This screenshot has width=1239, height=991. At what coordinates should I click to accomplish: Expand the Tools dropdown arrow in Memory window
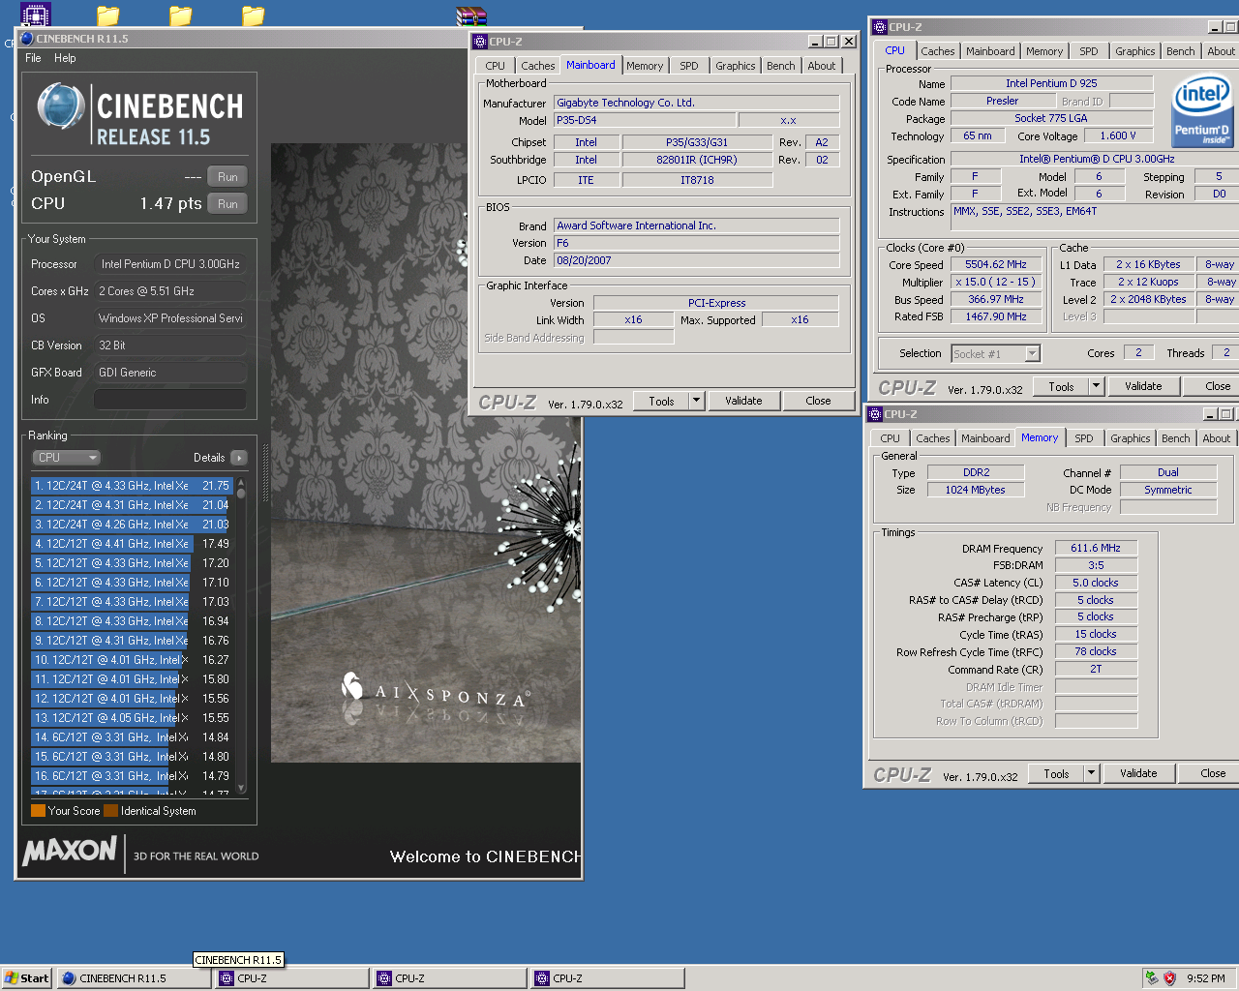tap(1091, 773)
